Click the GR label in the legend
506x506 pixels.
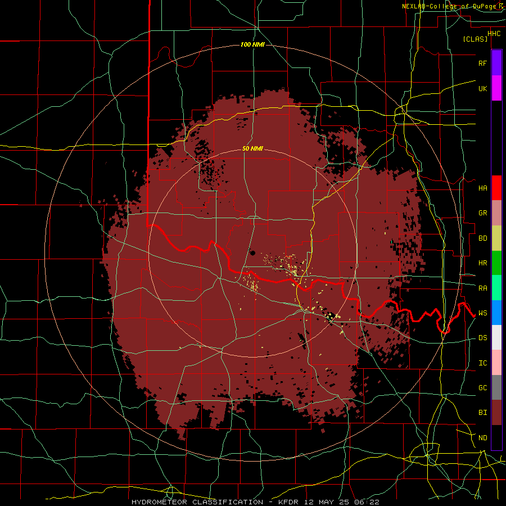point(482,213)
